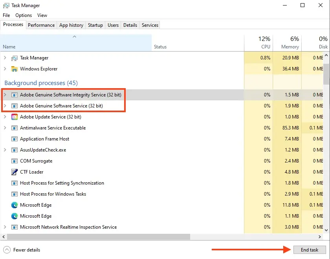Screen dimensions: 330x259
Task: Click the Task Manager process icon
Action: point(15,58)
